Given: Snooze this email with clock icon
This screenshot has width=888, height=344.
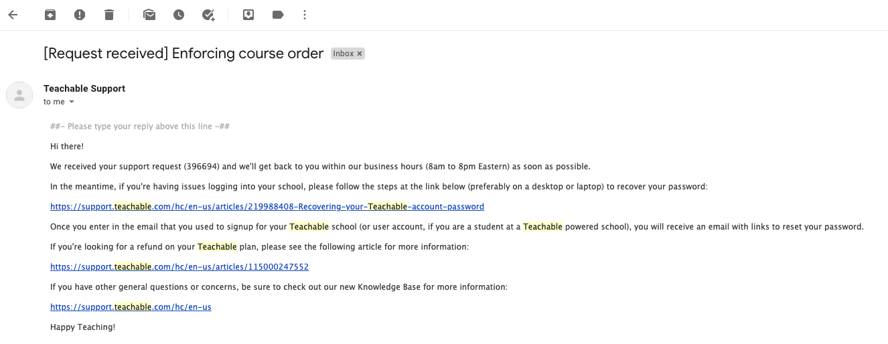Looking at the screenshot, I should click(179, 15).
